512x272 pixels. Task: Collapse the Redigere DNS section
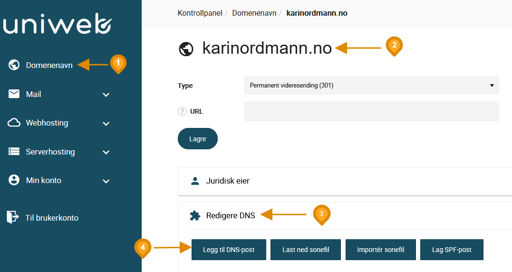point(345,216)
